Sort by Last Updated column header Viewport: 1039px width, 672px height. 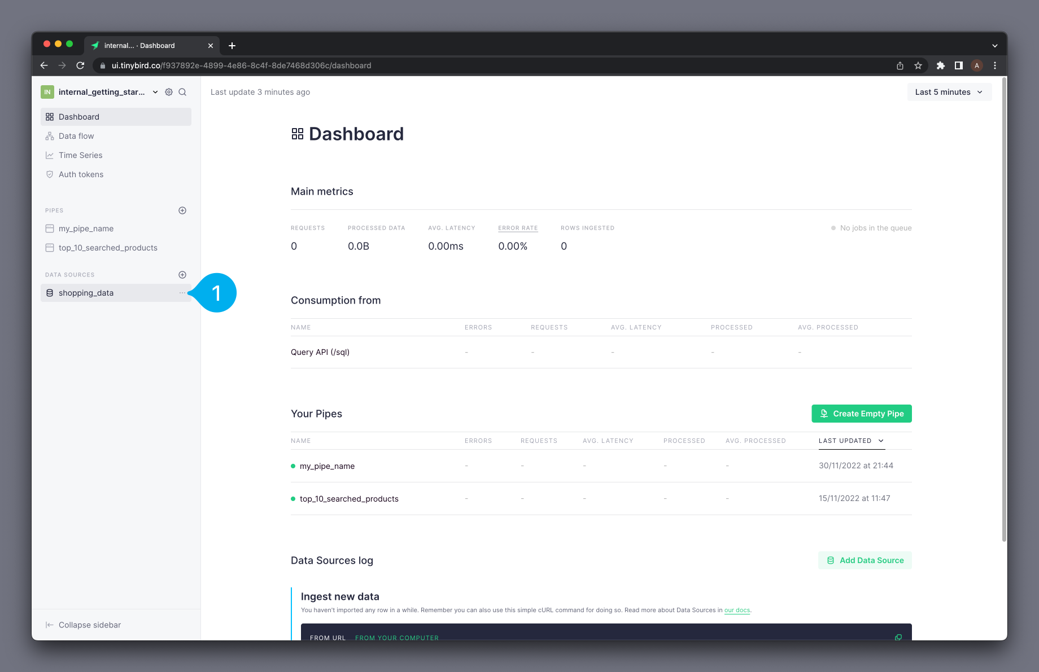852,441
